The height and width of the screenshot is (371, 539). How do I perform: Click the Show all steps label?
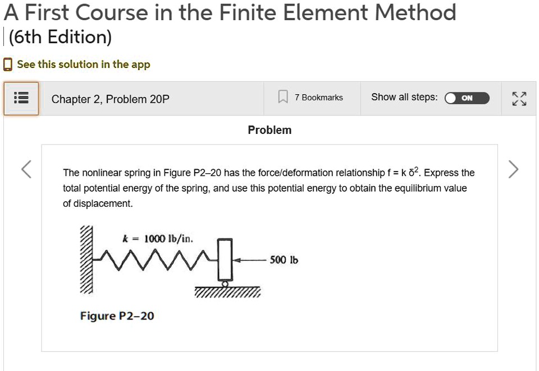click(404, 97)
